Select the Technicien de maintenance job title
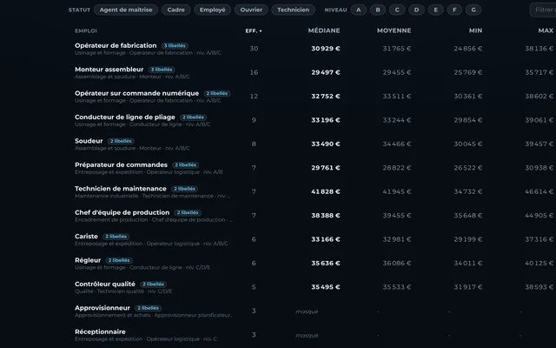This screenshot has height=348, width=556. pos(121,188)
